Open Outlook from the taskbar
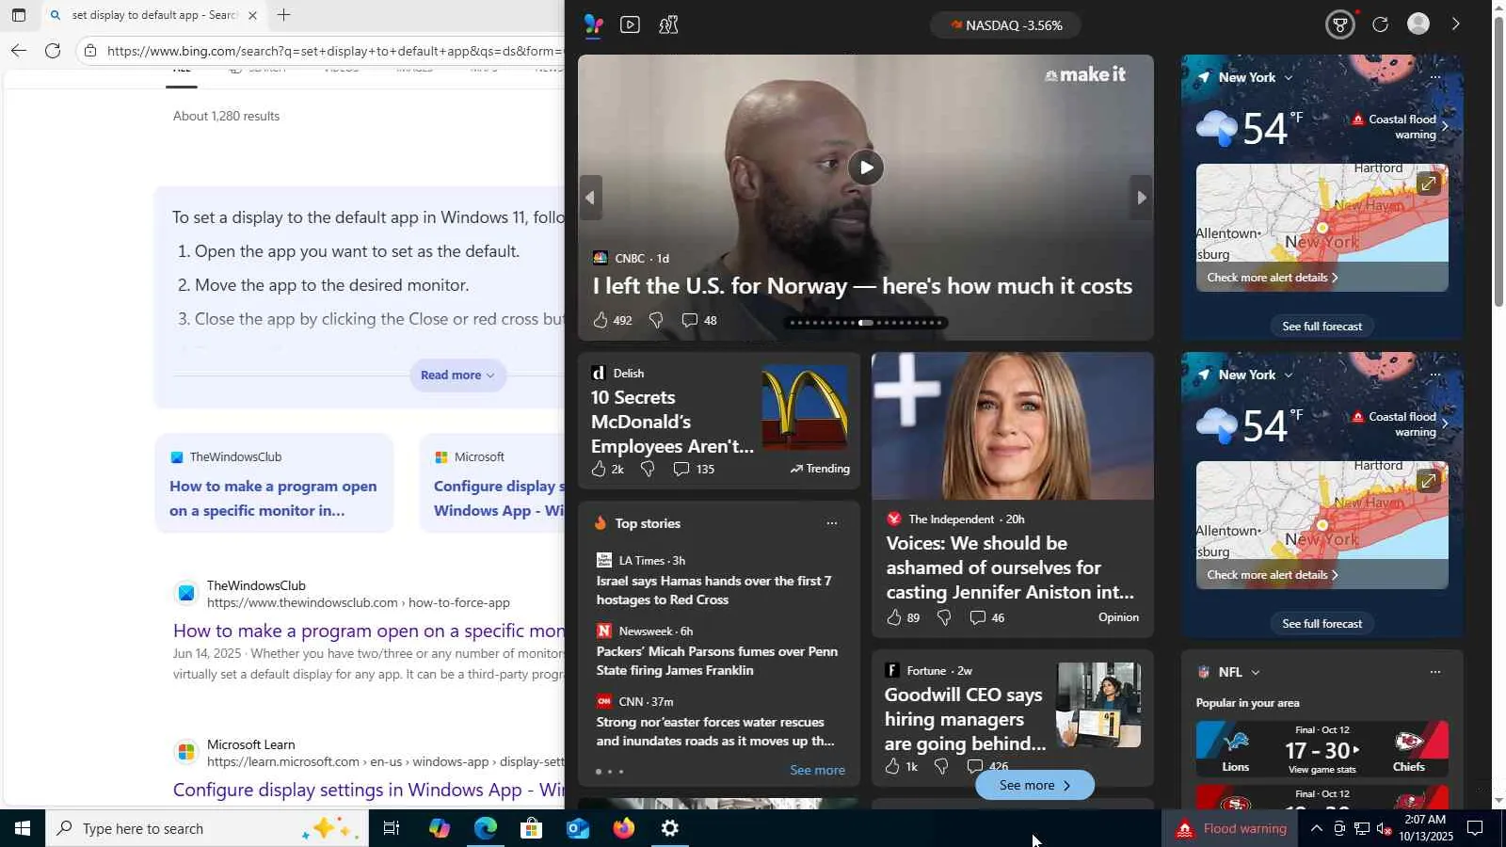Image resolution: width=1506 pixels, height=847 pixels. (x=577, y=828)
